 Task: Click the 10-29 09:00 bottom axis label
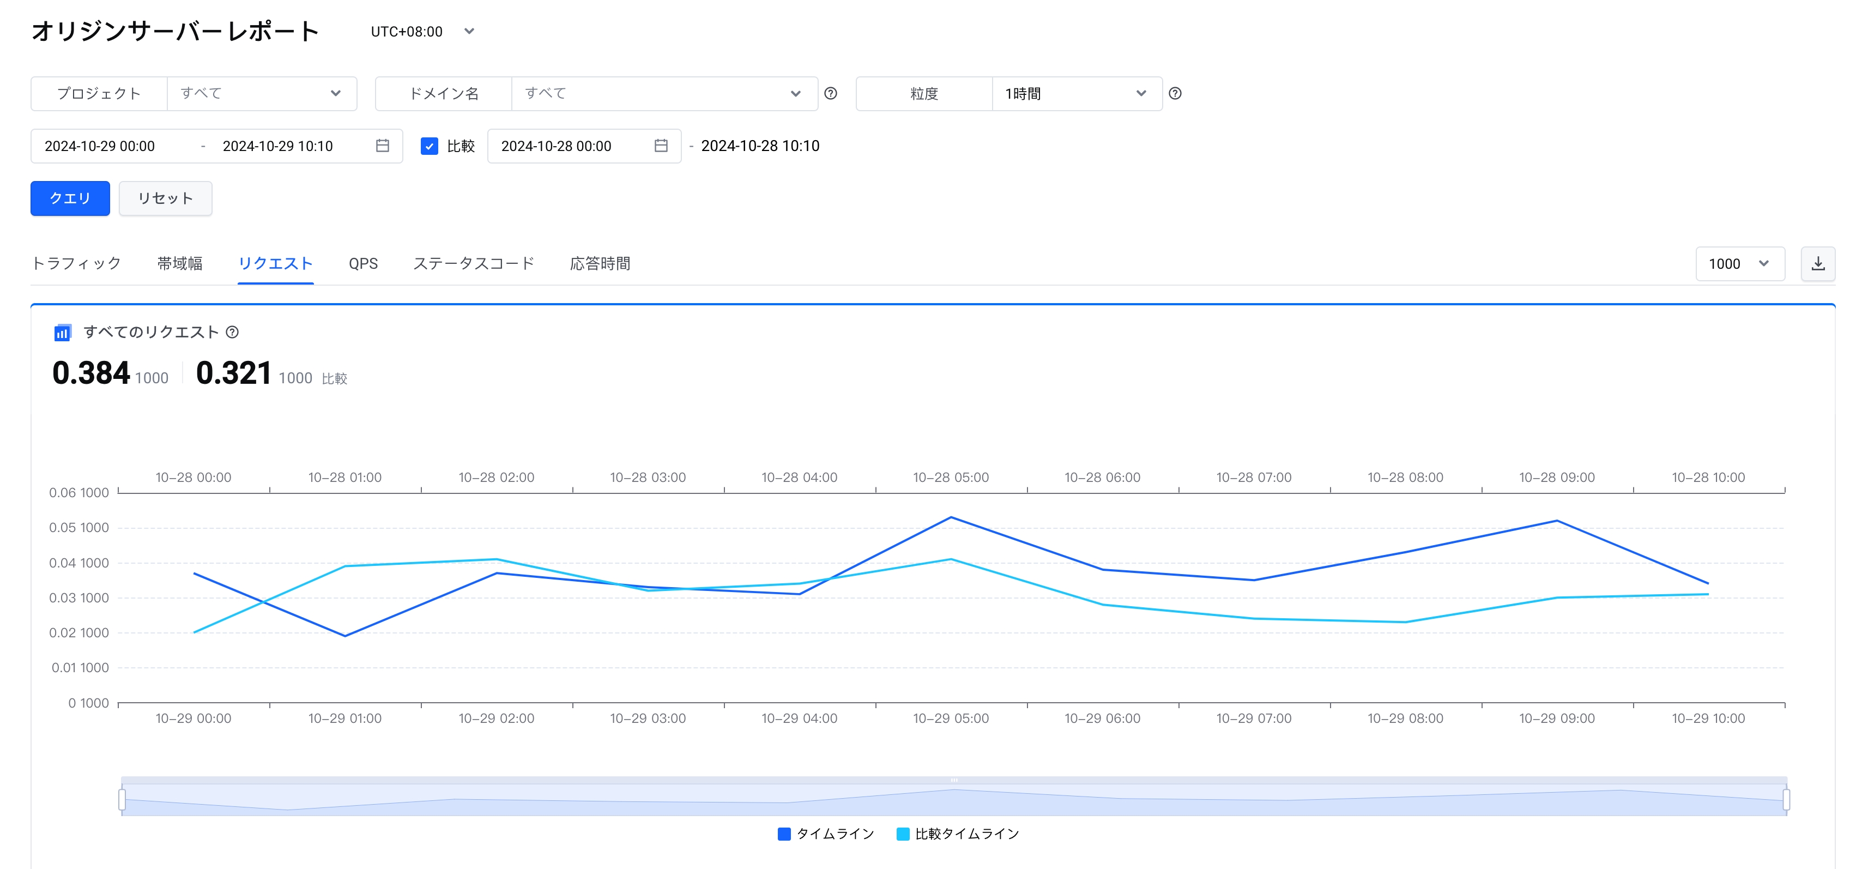[x=1556, y=718]
